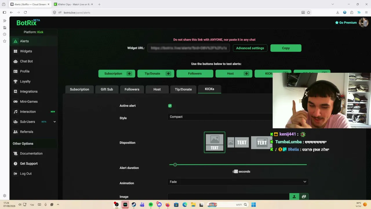This screenshot has height=209, width=371.
Task: Open the Integrations icon in sidebar
Action: tap(15, 91)
